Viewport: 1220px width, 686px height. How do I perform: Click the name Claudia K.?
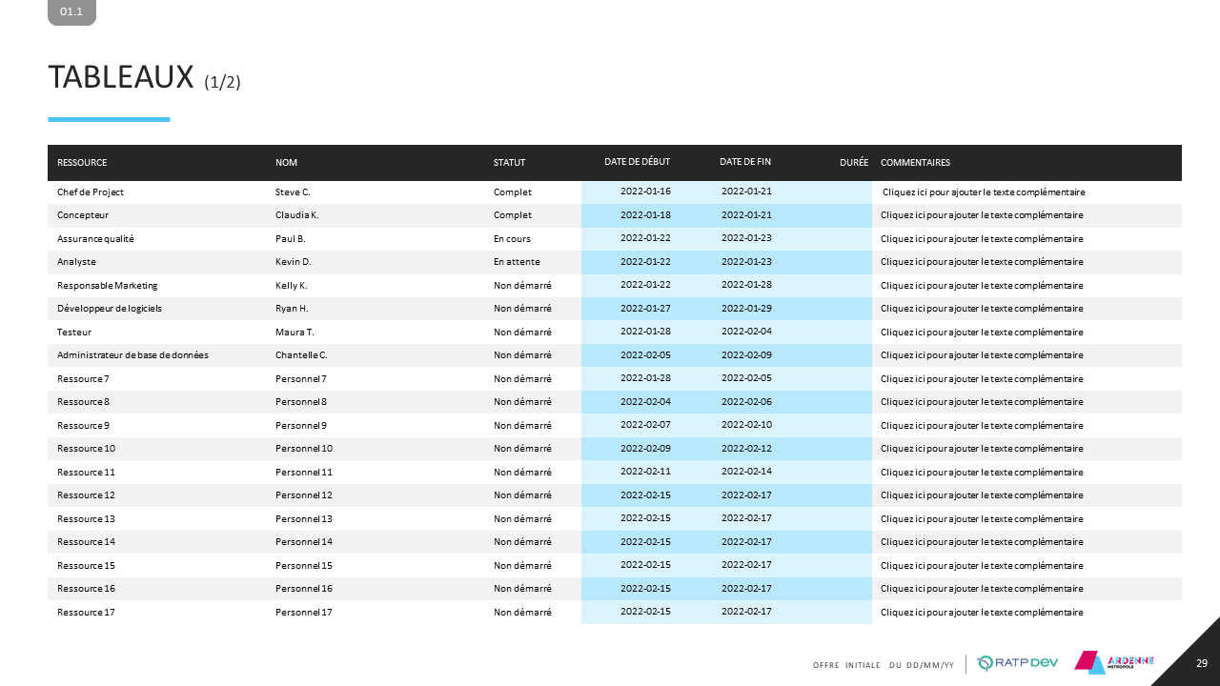(x=297, y=215)
